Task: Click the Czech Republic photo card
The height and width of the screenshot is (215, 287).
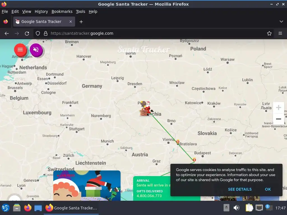Action: click(x=247, y=198)
